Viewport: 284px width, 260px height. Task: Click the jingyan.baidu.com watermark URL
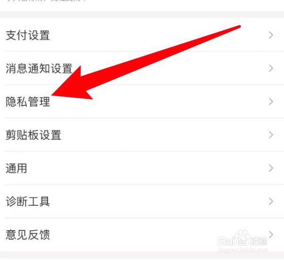[x=242, y=250]
